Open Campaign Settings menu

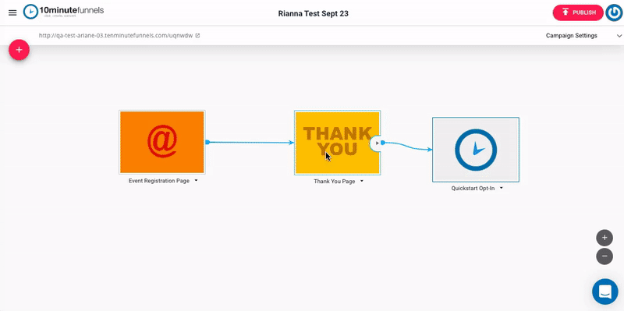(x=572, y=35)
